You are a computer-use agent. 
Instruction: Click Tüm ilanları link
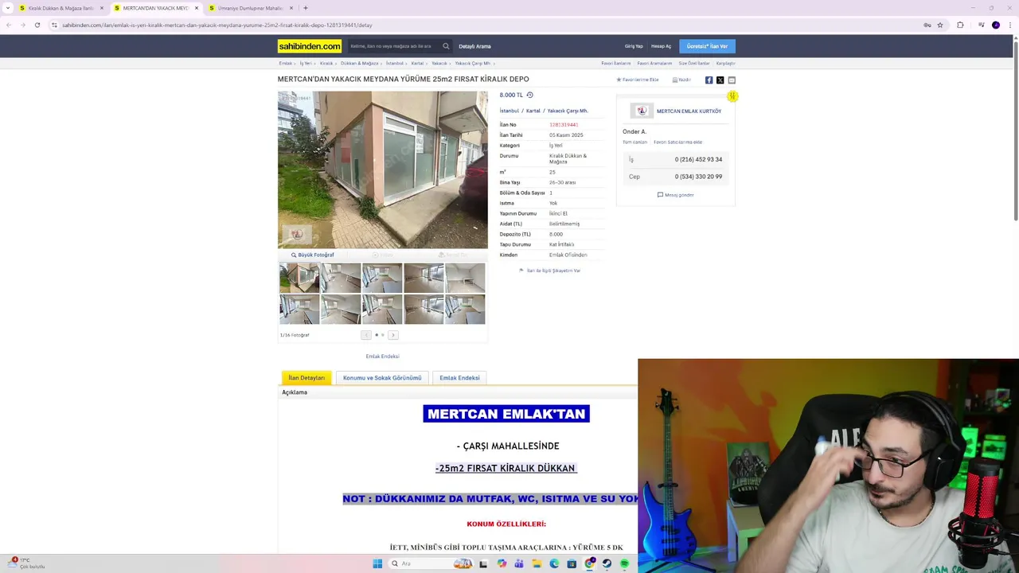634,142
